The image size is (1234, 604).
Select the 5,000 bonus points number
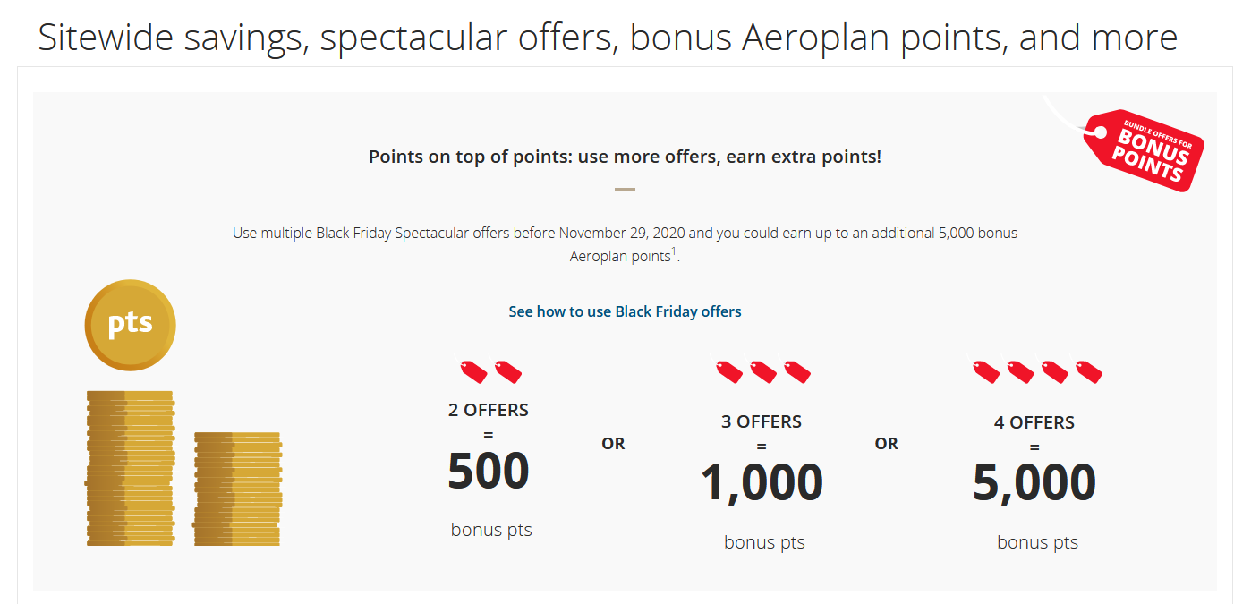[x=1034, y=483]
